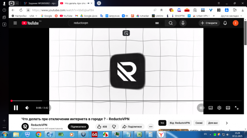Pop video out to separate window
Image resolution: width=247 pixels, height=138 pixels.
(126, 33)
